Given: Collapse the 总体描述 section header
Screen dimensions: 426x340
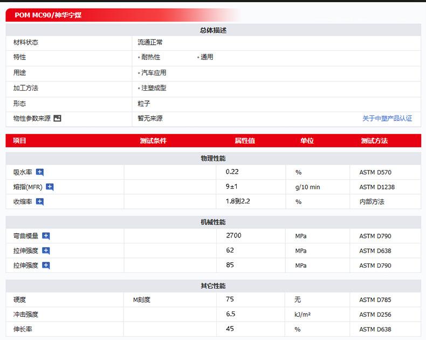Looking at the screenshot, I should point(213,30).
